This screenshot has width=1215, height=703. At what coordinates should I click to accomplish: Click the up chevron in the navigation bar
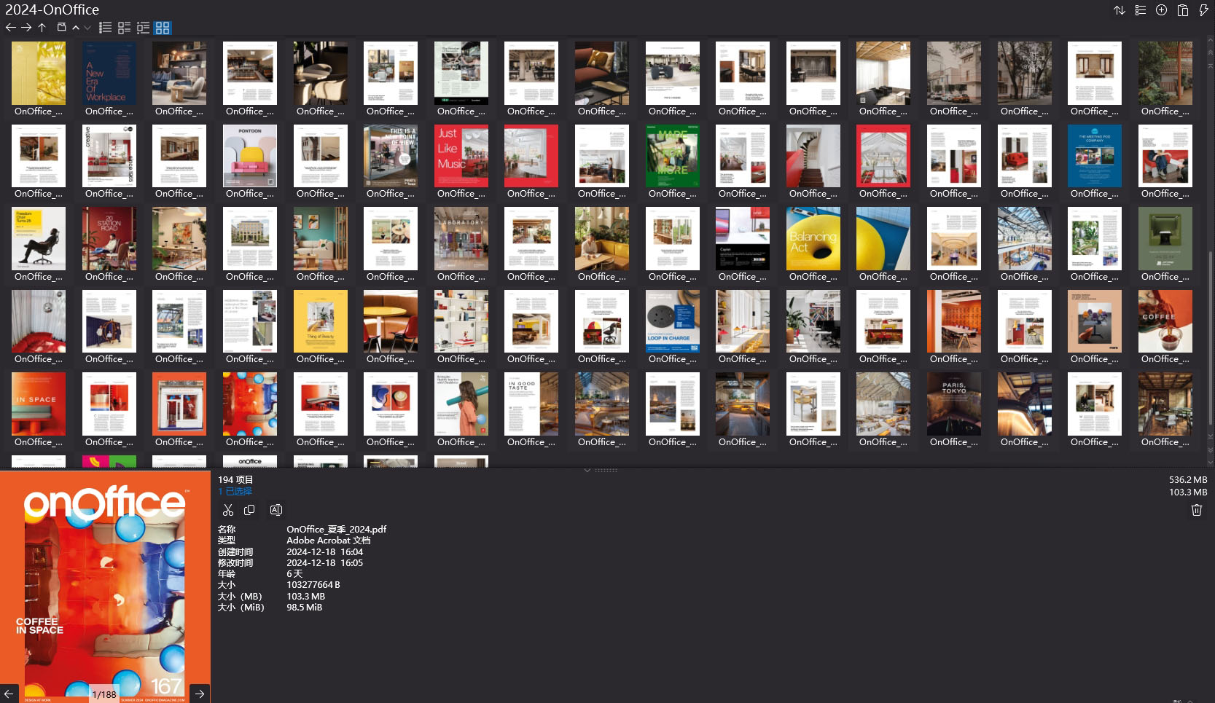pos(76,28)
